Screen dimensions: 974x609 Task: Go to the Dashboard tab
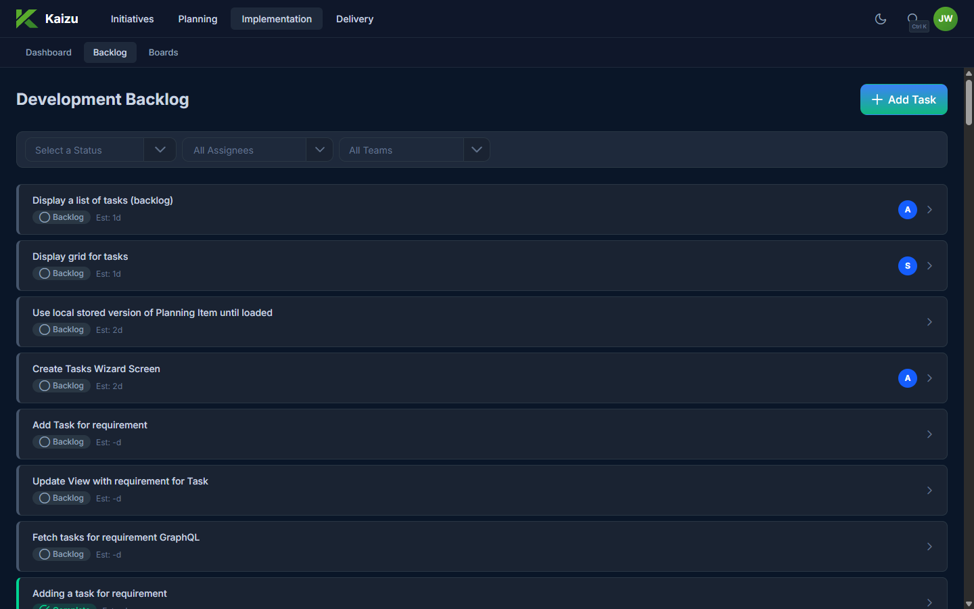tap(49, 53)
